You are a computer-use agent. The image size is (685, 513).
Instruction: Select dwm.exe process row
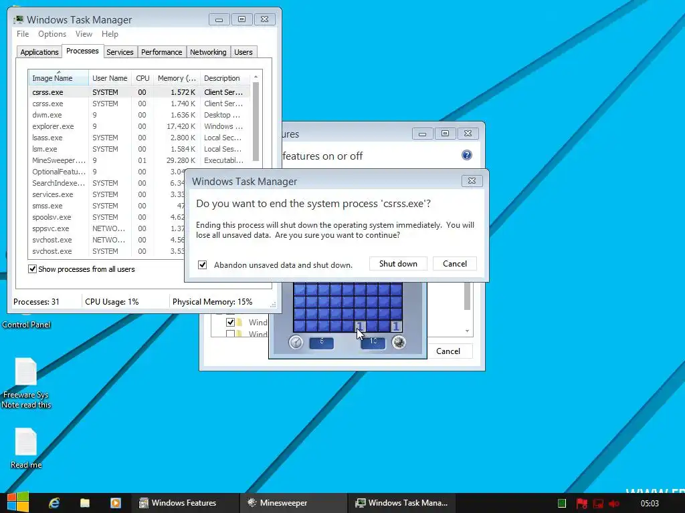pyautogui.click(x=139, y=115)
